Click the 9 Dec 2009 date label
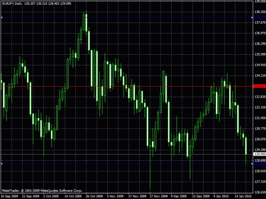 (179, 196)
